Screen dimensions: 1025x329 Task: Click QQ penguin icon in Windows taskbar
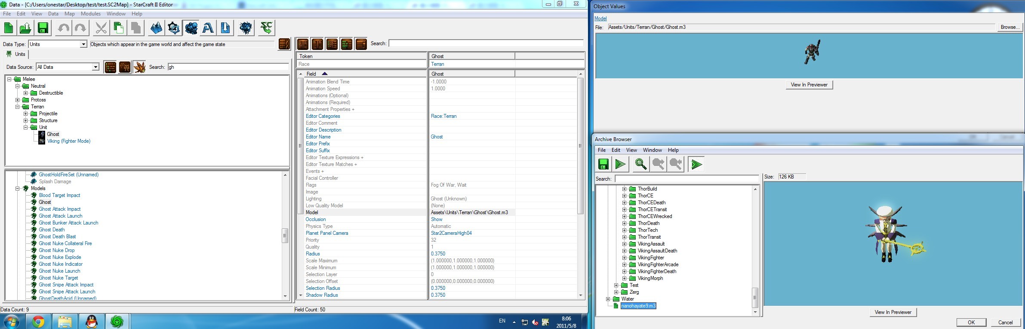coord(91,321)
